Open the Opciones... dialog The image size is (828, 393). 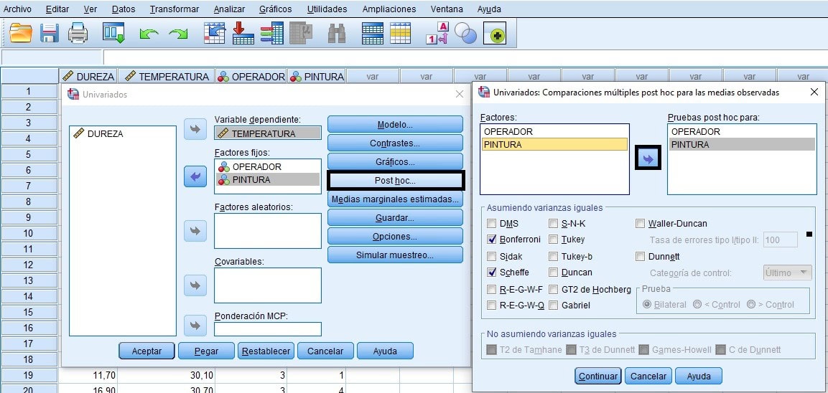[x=396, y=237]
